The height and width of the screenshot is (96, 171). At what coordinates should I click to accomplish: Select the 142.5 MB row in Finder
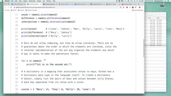point(156,44)
